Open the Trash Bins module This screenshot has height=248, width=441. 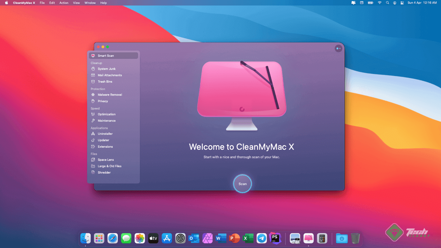(105, 81)
